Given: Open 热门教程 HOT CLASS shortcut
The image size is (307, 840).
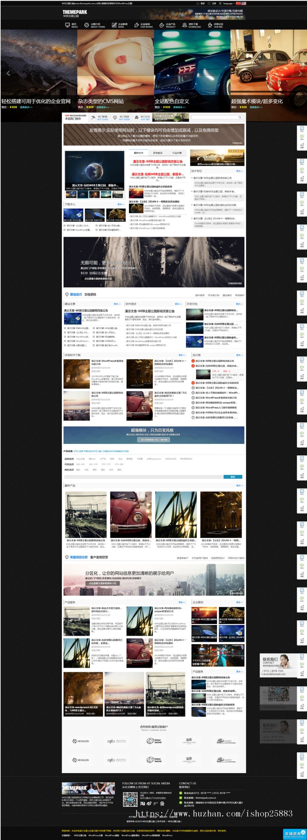Looking at the screenshot, I should coord(100,118).
